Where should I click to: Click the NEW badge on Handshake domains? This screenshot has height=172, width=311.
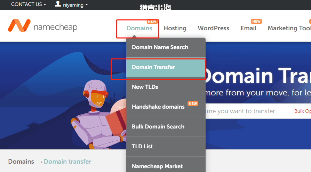(193, 103)
